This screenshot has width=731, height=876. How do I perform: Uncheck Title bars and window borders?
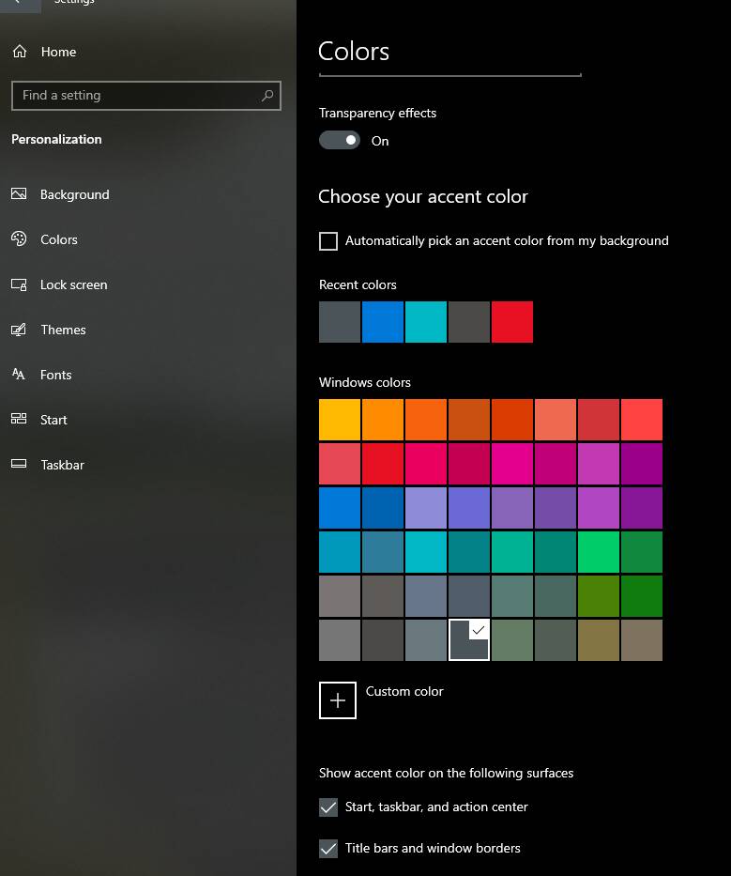pos(328,849)
